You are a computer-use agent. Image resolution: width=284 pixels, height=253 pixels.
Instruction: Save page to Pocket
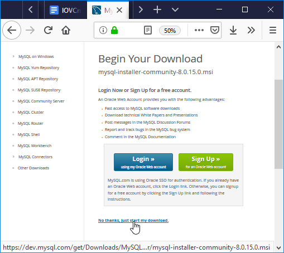pyautogui.click(x=214, y=30)
